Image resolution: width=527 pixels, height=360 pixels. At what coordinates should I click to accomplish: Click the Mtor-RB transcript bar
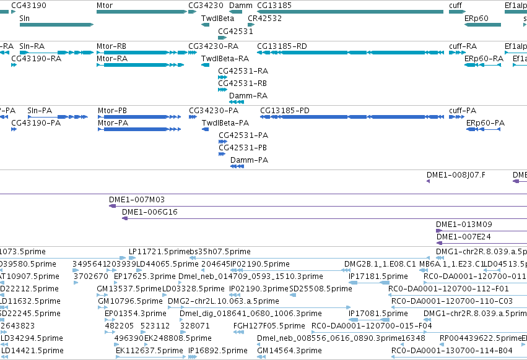tap(142, 53)
